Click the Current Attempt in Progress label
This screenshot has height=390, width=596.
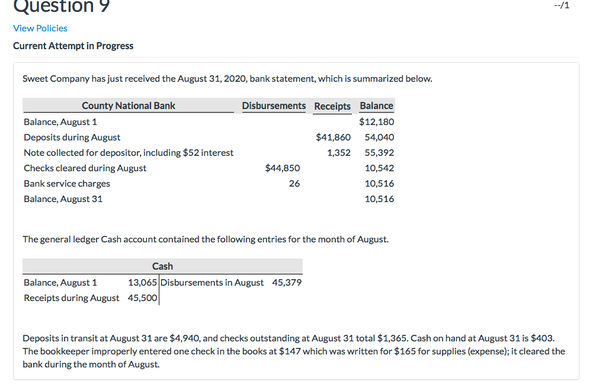pos(73,46)
